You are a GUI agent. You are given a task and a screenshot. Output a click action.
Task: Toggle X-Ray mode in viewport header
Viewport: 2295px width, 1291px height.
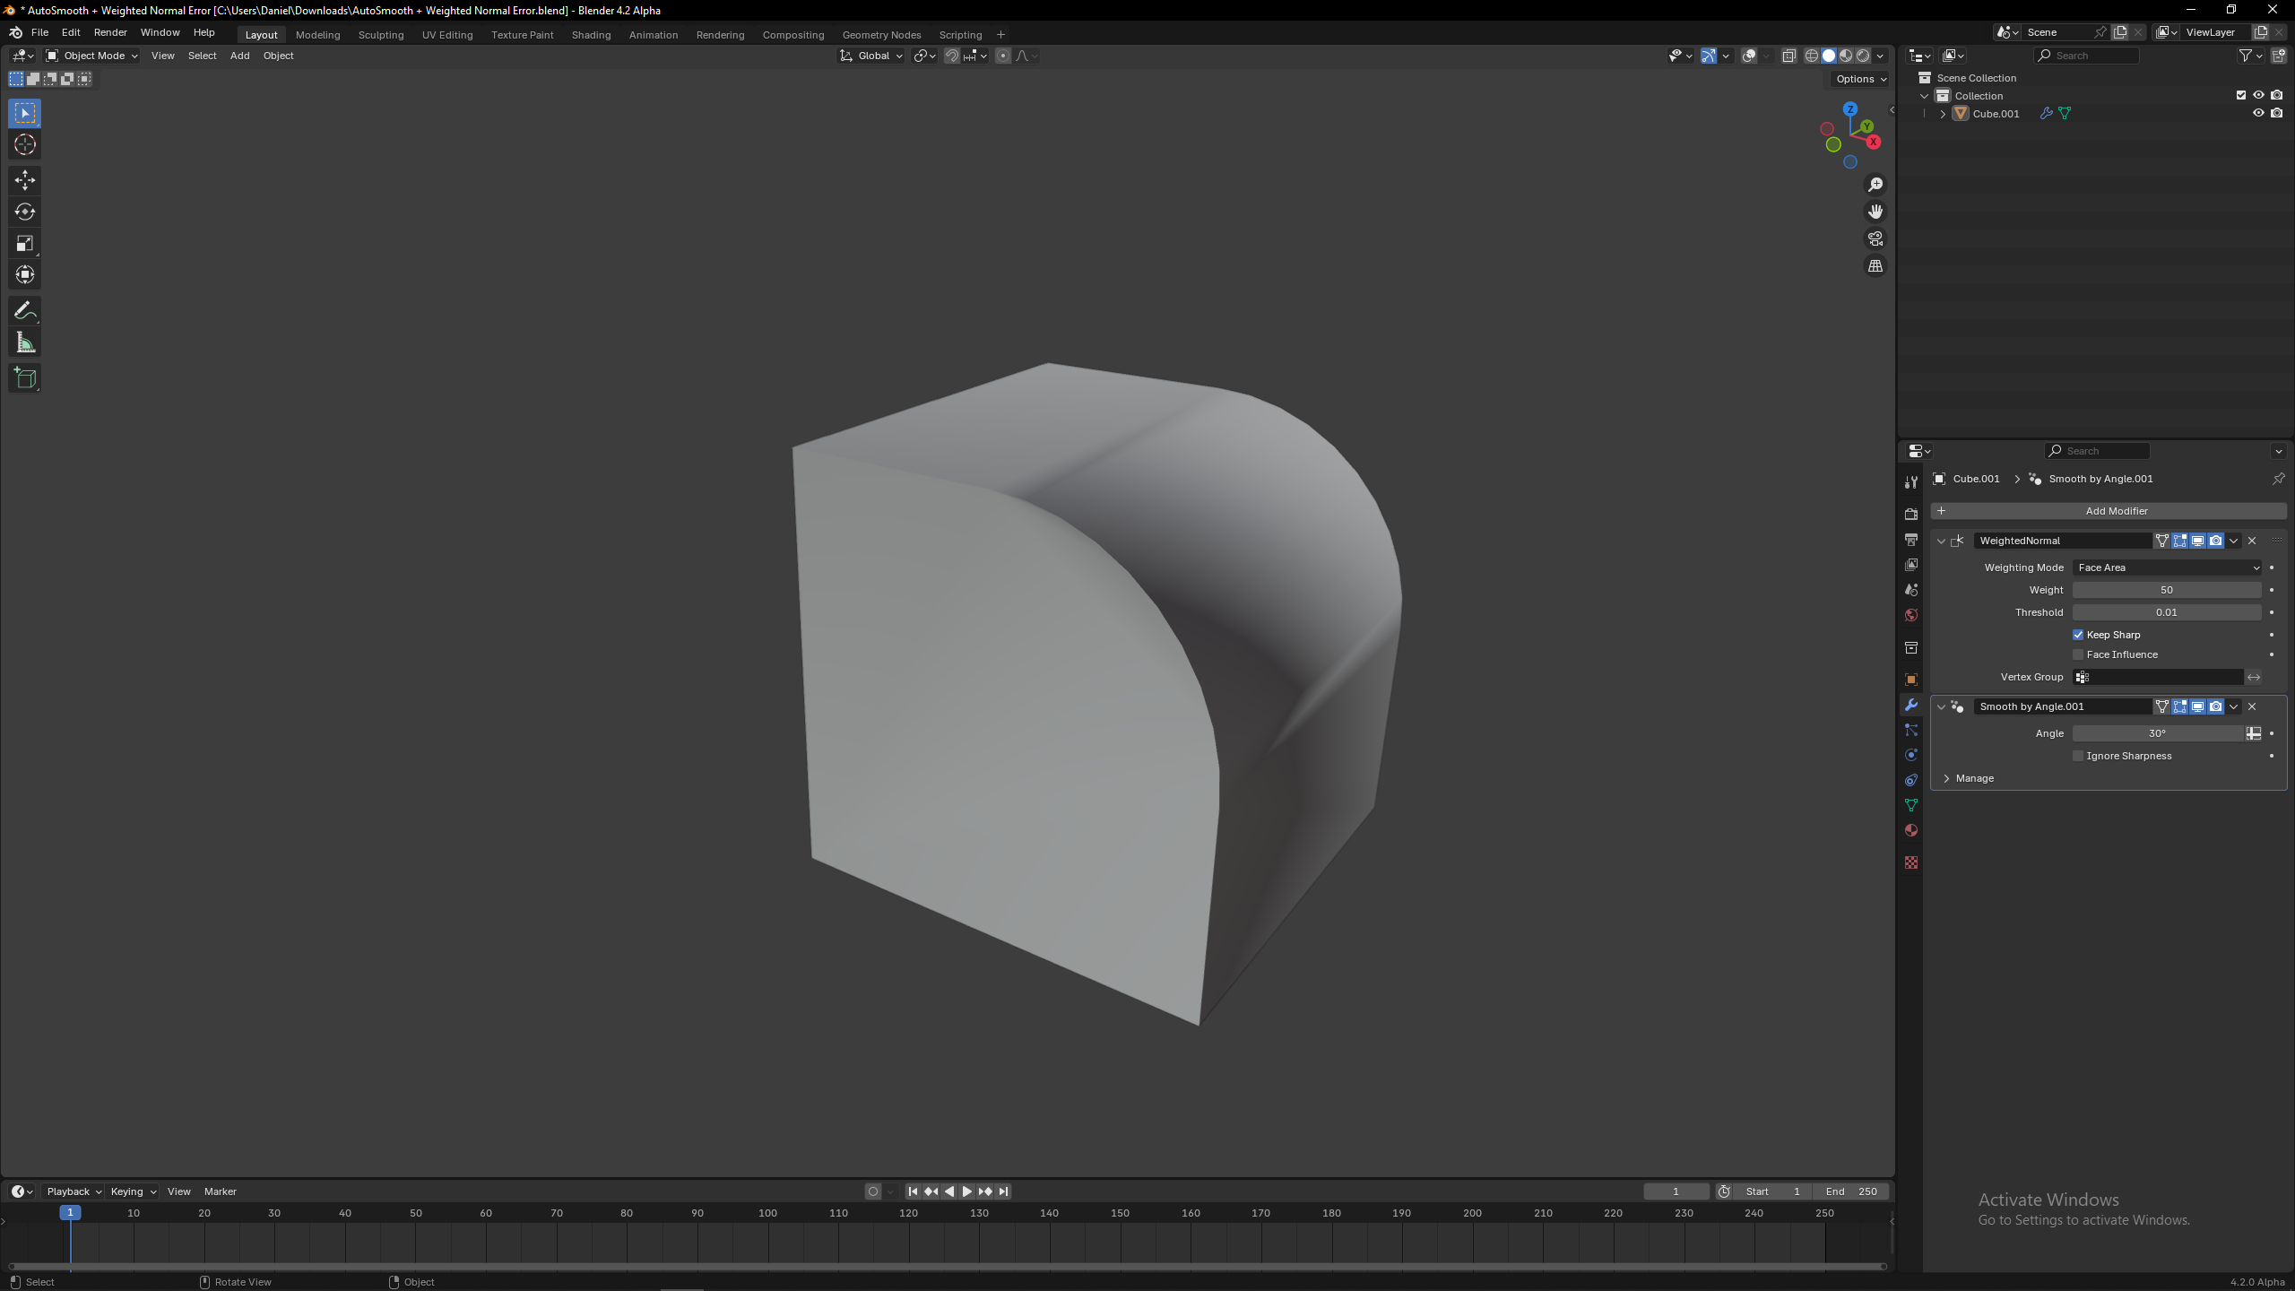[x=1788, y=56]
